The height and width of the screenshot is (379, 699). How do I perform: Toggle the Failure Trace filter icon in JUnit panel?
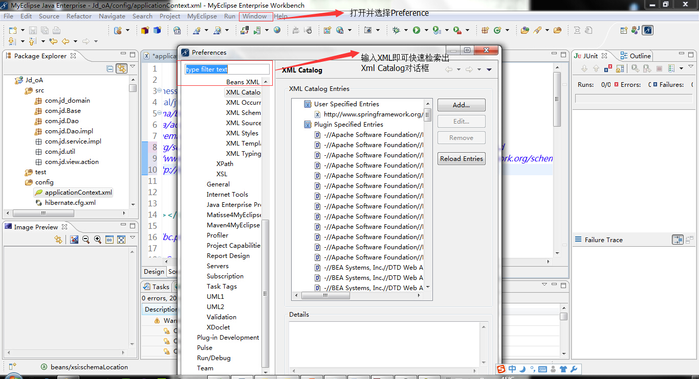click(x=678, y=240)
